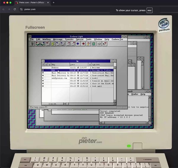Click the Check Mail icon with red checkmark
Screen dimensions: 178x168
point(48,44)
